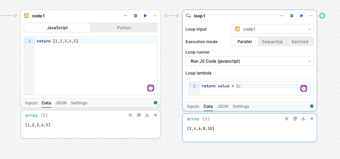This screenshot has width=340, height=159.
Task: Open the JSON tab in loop1
Action: [223, 106]
